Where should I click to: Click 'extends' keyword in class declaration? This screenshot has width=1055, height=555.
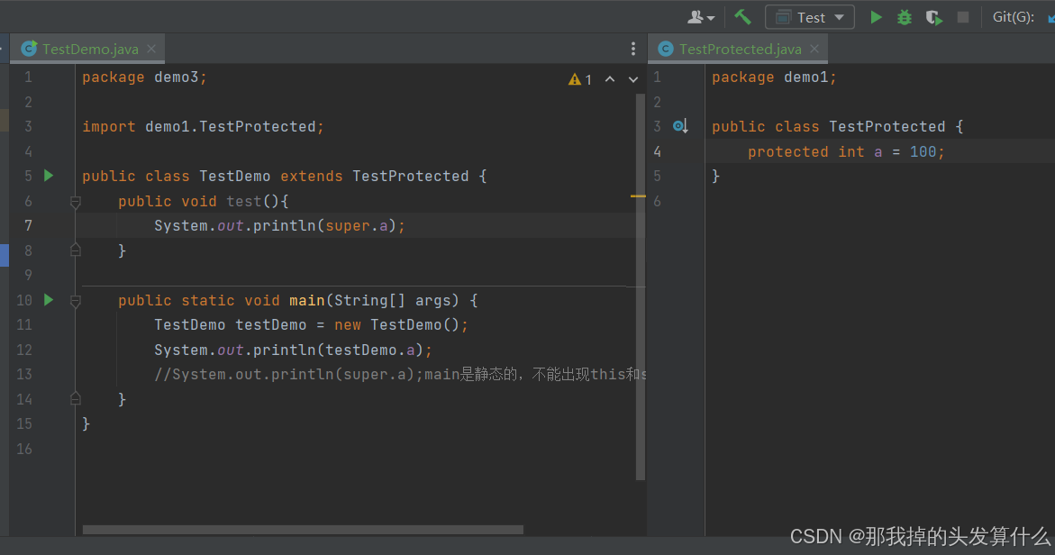coord(312,177)
